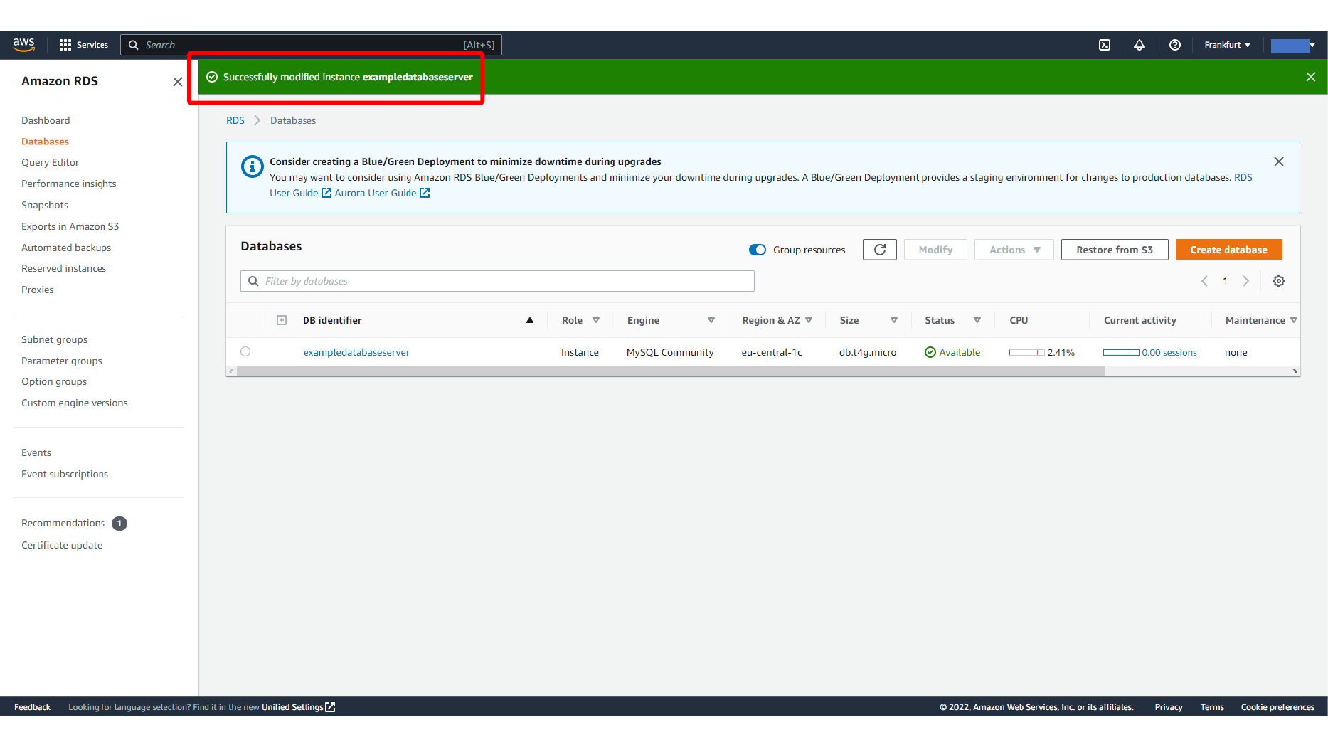Dismiss the Blue/Green Deployment info banner
Viewport: 1328px width, 747px height.
1278,161
